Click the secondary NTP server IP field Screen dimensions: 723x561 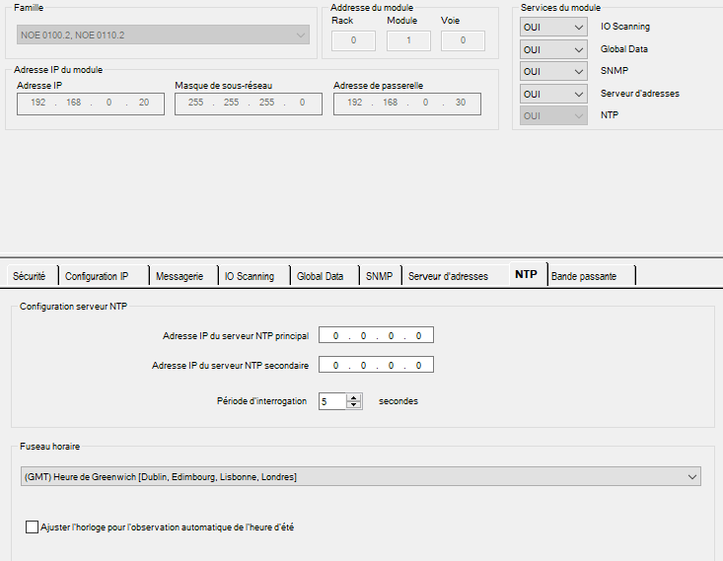coord(377,366)
